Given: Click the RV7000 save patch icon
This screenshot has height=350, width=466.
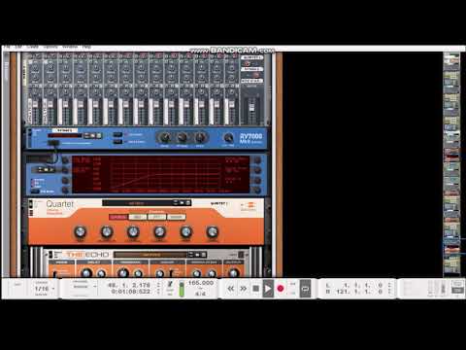Looking at the screenshot, I should [99, 135].
